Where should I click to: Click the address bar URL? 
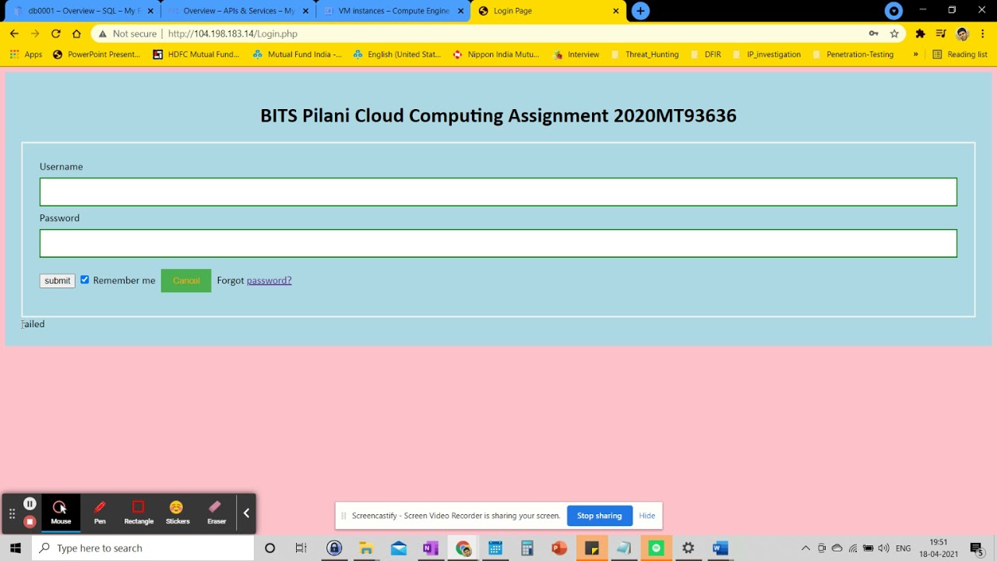(233, 34)
